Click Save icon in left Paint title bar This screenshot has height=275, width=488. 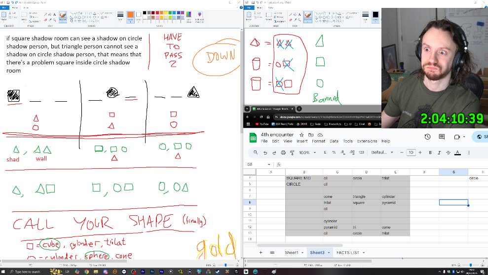(8, 2)
